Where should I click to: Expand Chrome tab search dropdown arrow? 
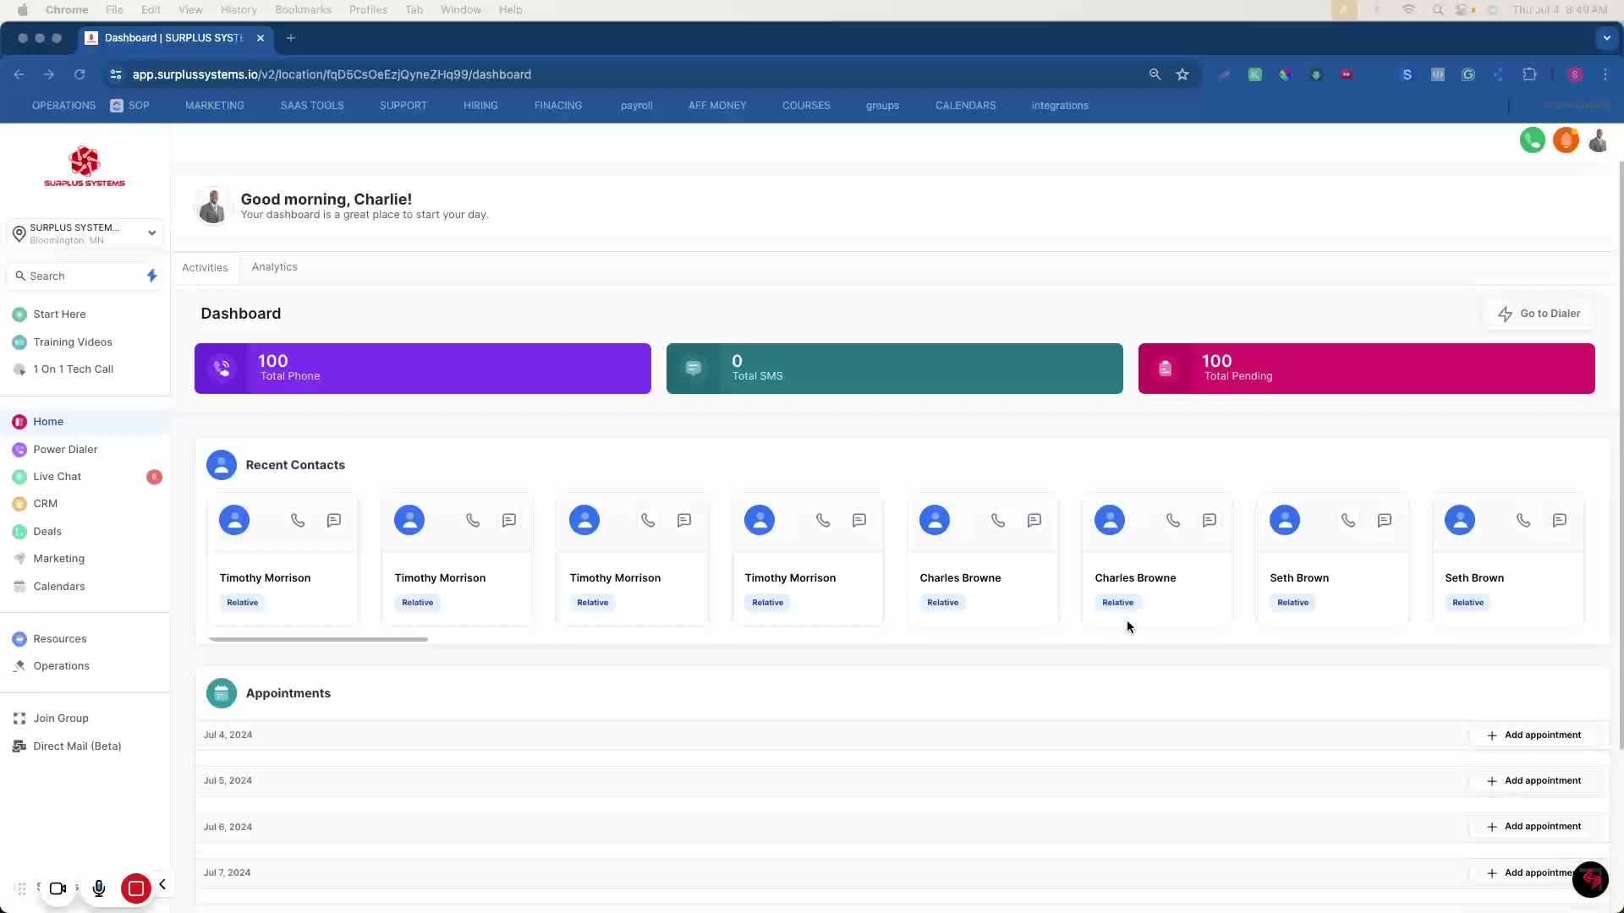[x=1606, y=38]
